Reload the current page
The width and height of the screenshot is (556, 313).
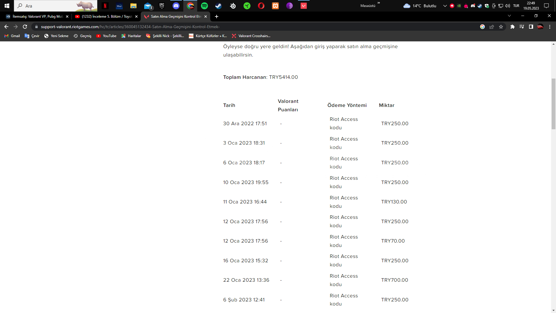tap(25, 27)
